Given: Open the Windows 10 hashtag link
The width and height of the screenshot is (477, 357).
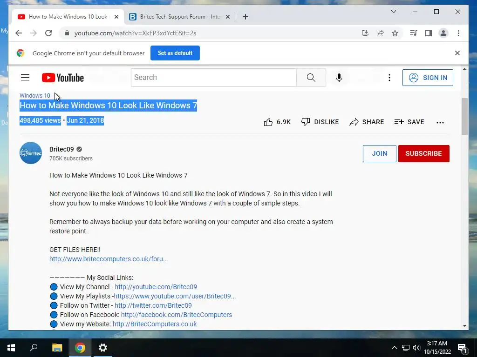Looking at the screenshot, I should (34, 95).
